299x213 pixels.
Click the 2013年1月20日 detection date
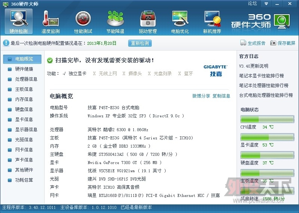click(102, 43)
